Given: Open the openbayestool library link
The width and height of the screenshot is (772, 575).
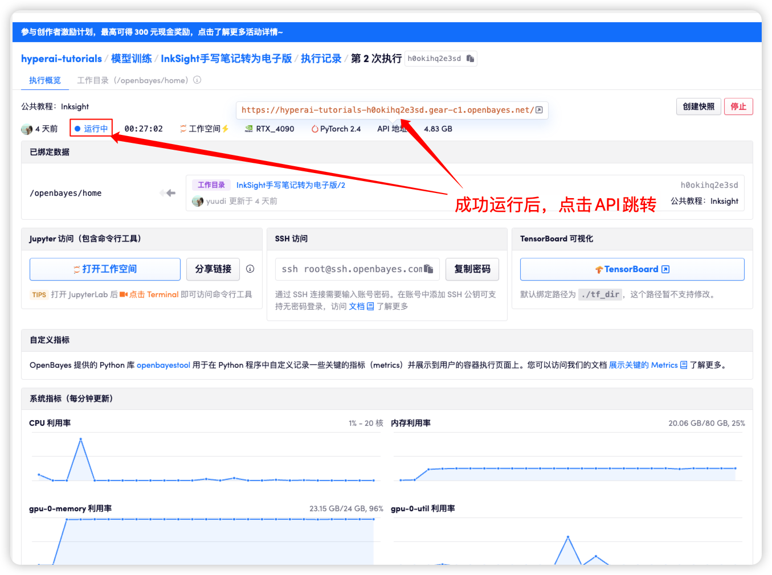Looking at the screenshot, I should click(x=164, y=365).
